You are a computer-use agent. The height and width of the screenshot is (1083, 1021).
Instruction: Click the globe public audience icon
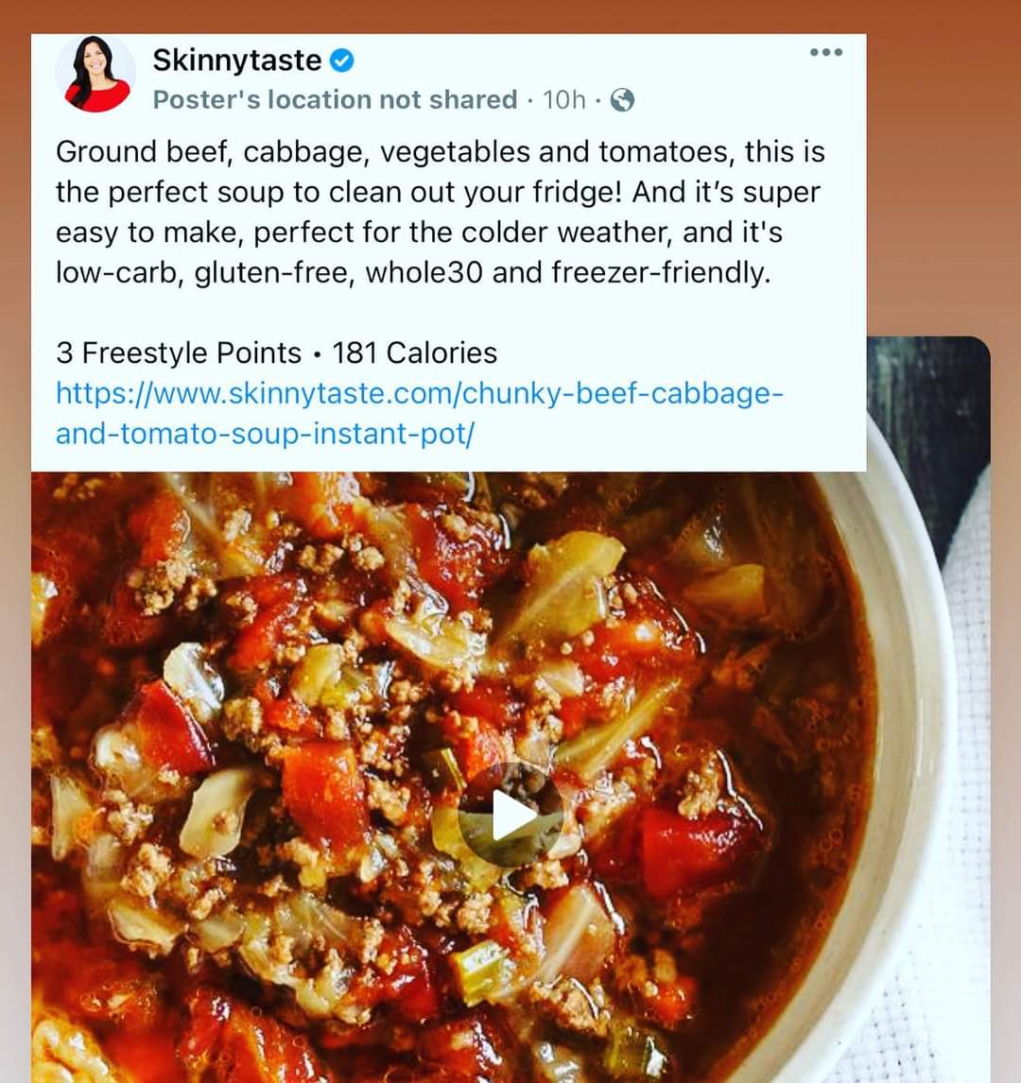click(x=622, y=100)
